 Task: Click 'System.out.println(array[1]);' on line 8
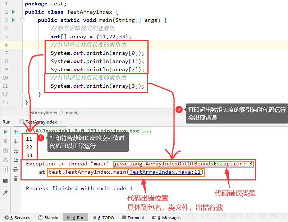coord(97,61)
